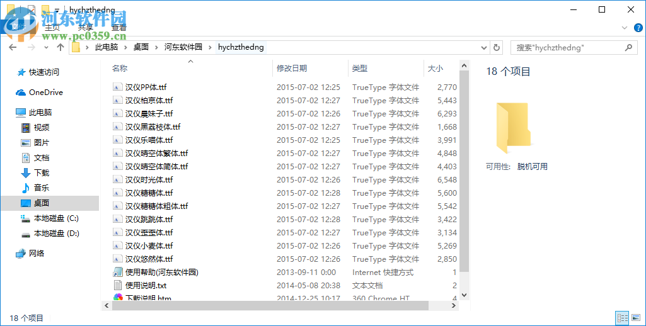Open the 下载 folder in sidebar
This screenshot has width=646, height=326.
(35, 173)
